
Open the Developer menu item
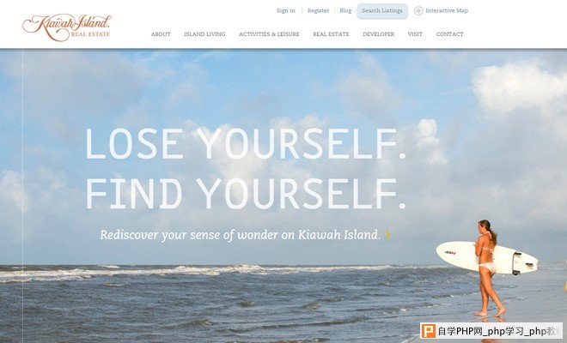(x=379, y=34)
